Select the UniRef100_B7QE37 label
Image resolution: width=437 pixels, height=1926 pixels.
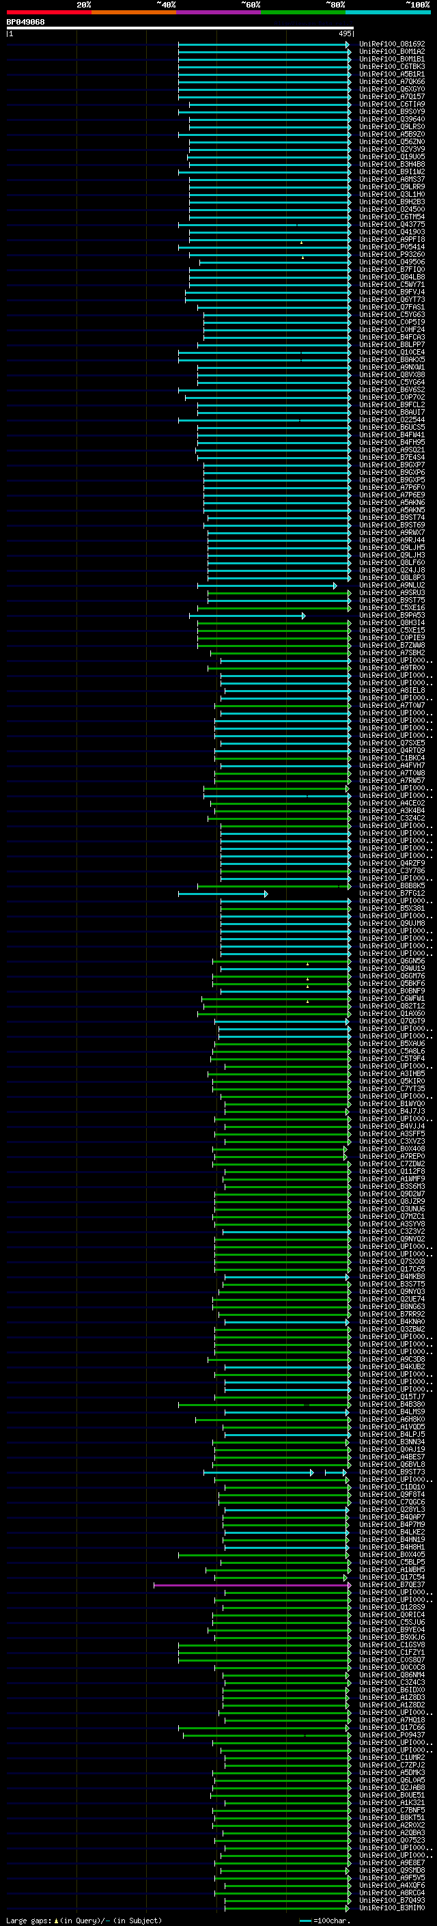coord(392,1585)
